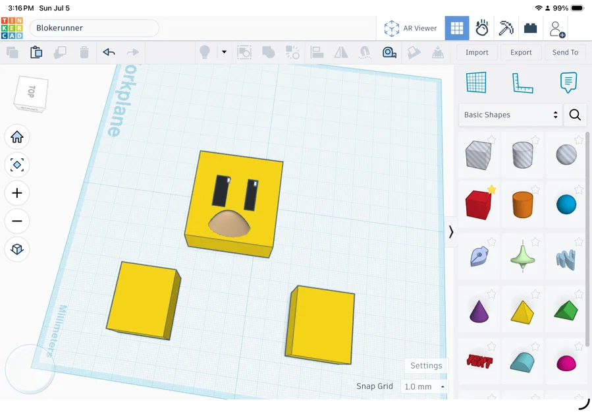
Task: Pick the yellow Pyramid shape
Action: 523,312
